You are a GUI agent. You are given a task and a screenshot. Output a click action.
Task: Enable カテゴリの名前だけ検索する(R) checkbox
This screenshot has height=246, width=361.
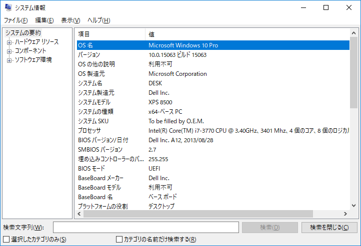[x=119, y=240]
